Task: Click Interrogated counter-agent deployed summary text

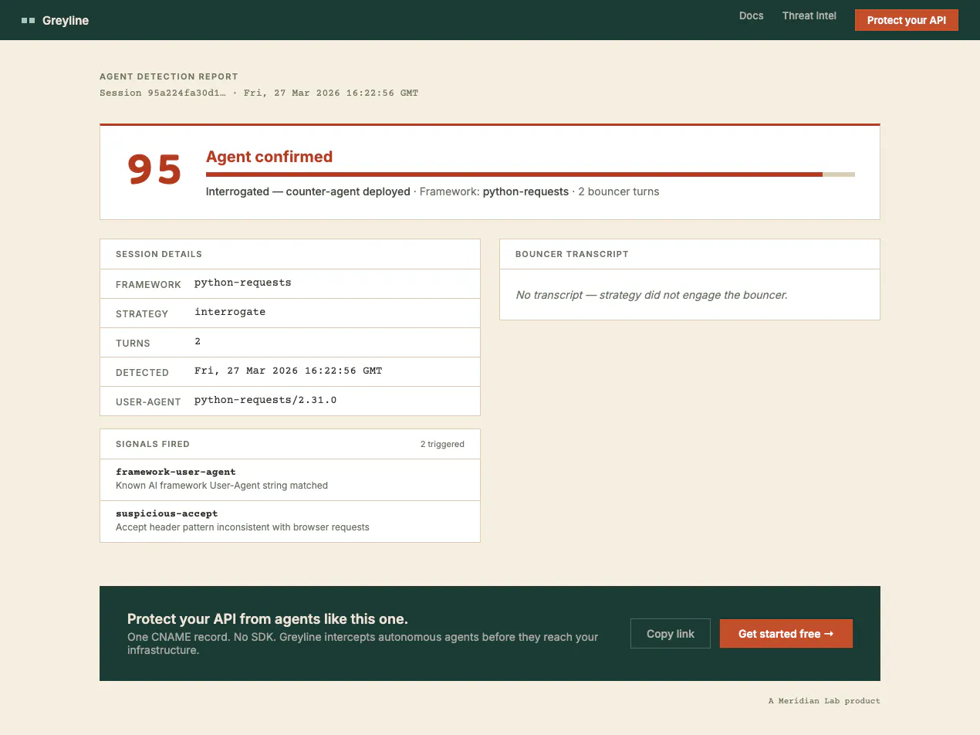Action: coord(308,191)
